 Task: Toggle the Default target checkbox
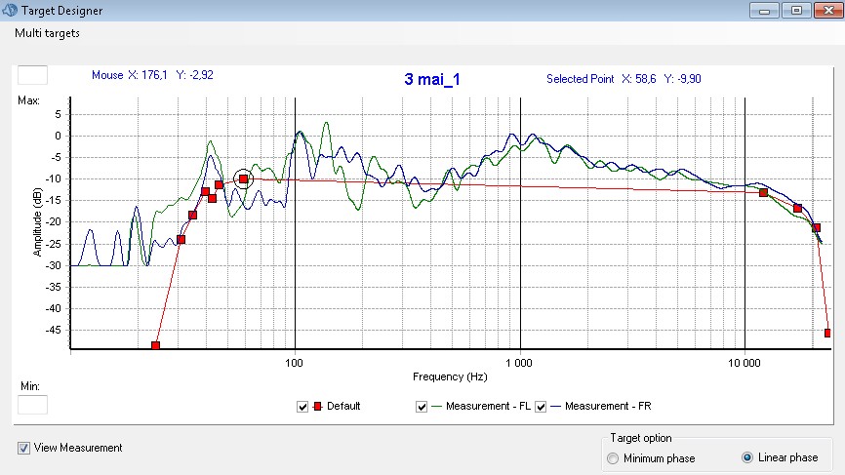302,407
